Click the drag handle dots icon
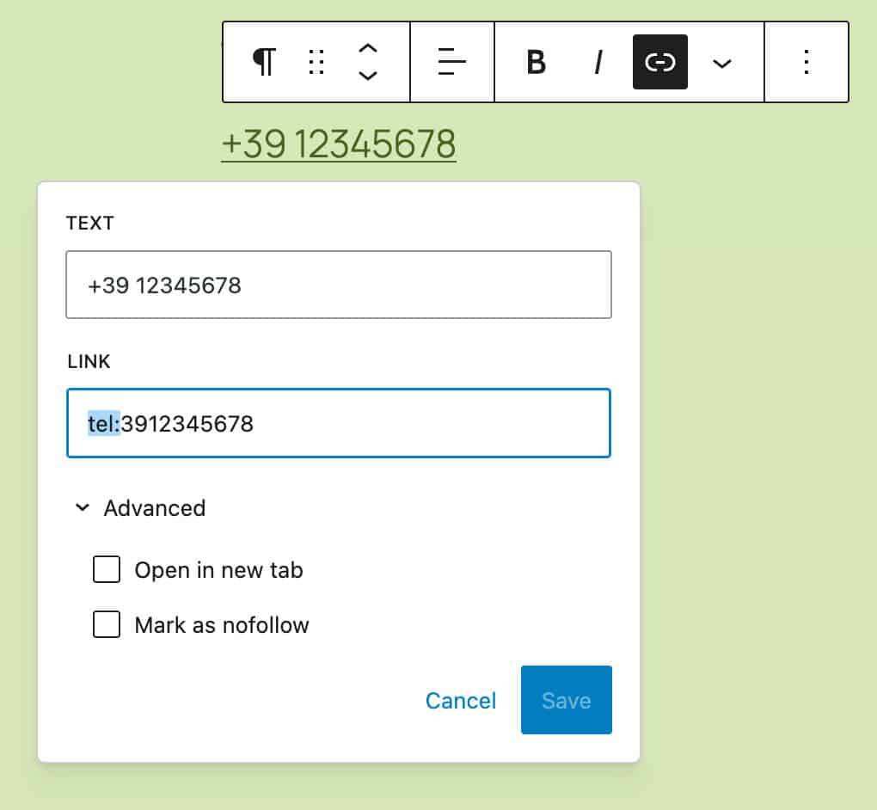The width and height of the screenshot is (877, 810). coord(316,62)
